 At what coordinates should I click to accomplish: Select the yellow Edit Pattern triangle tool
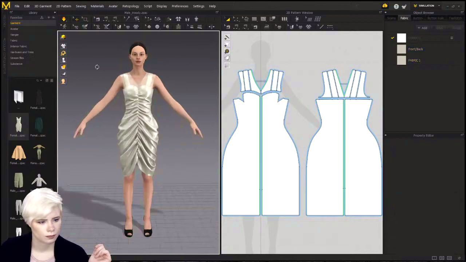click(x=228, y=19)
